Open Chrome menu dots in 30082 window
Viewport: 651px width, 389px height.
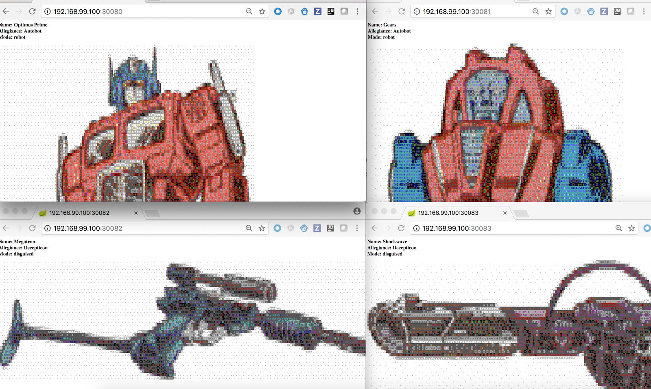click(357, 228)
